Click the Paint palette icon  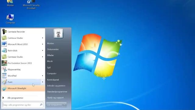tap(4, 82)
